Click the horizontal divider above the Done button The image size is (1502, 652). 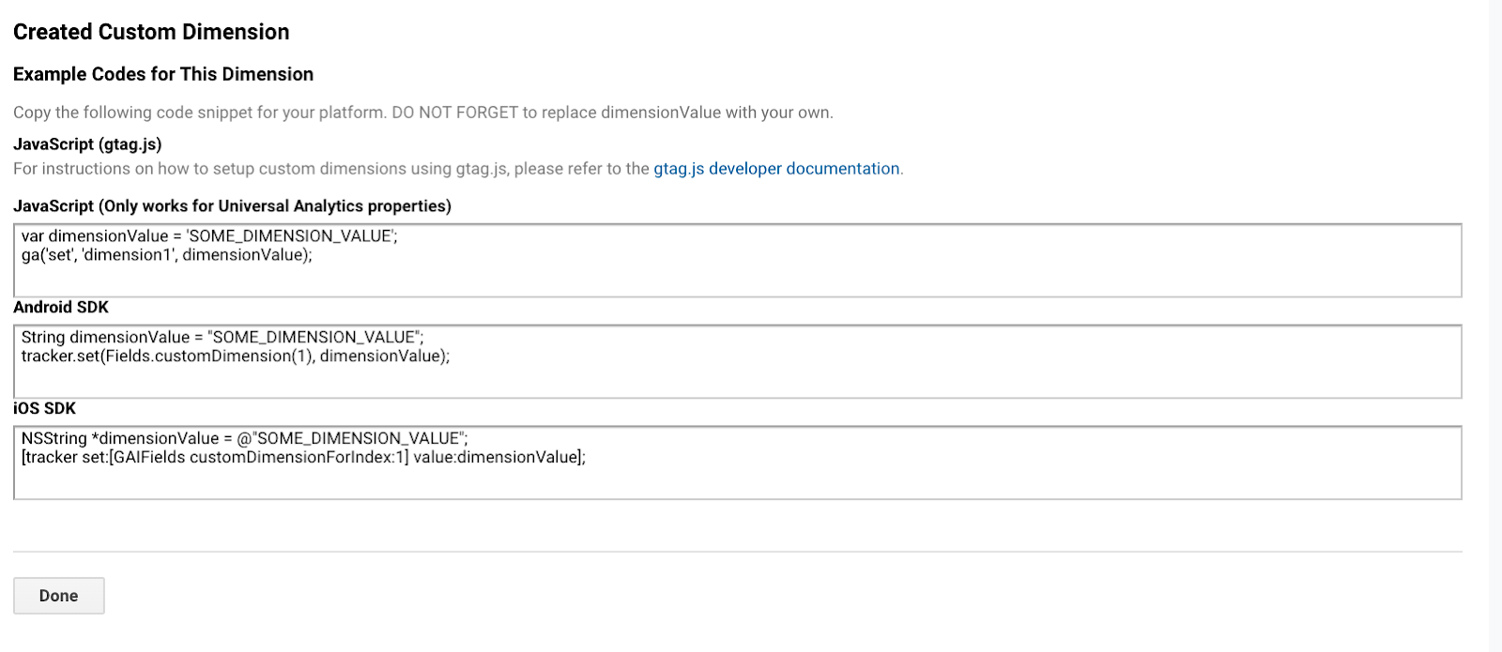[738, 552]
